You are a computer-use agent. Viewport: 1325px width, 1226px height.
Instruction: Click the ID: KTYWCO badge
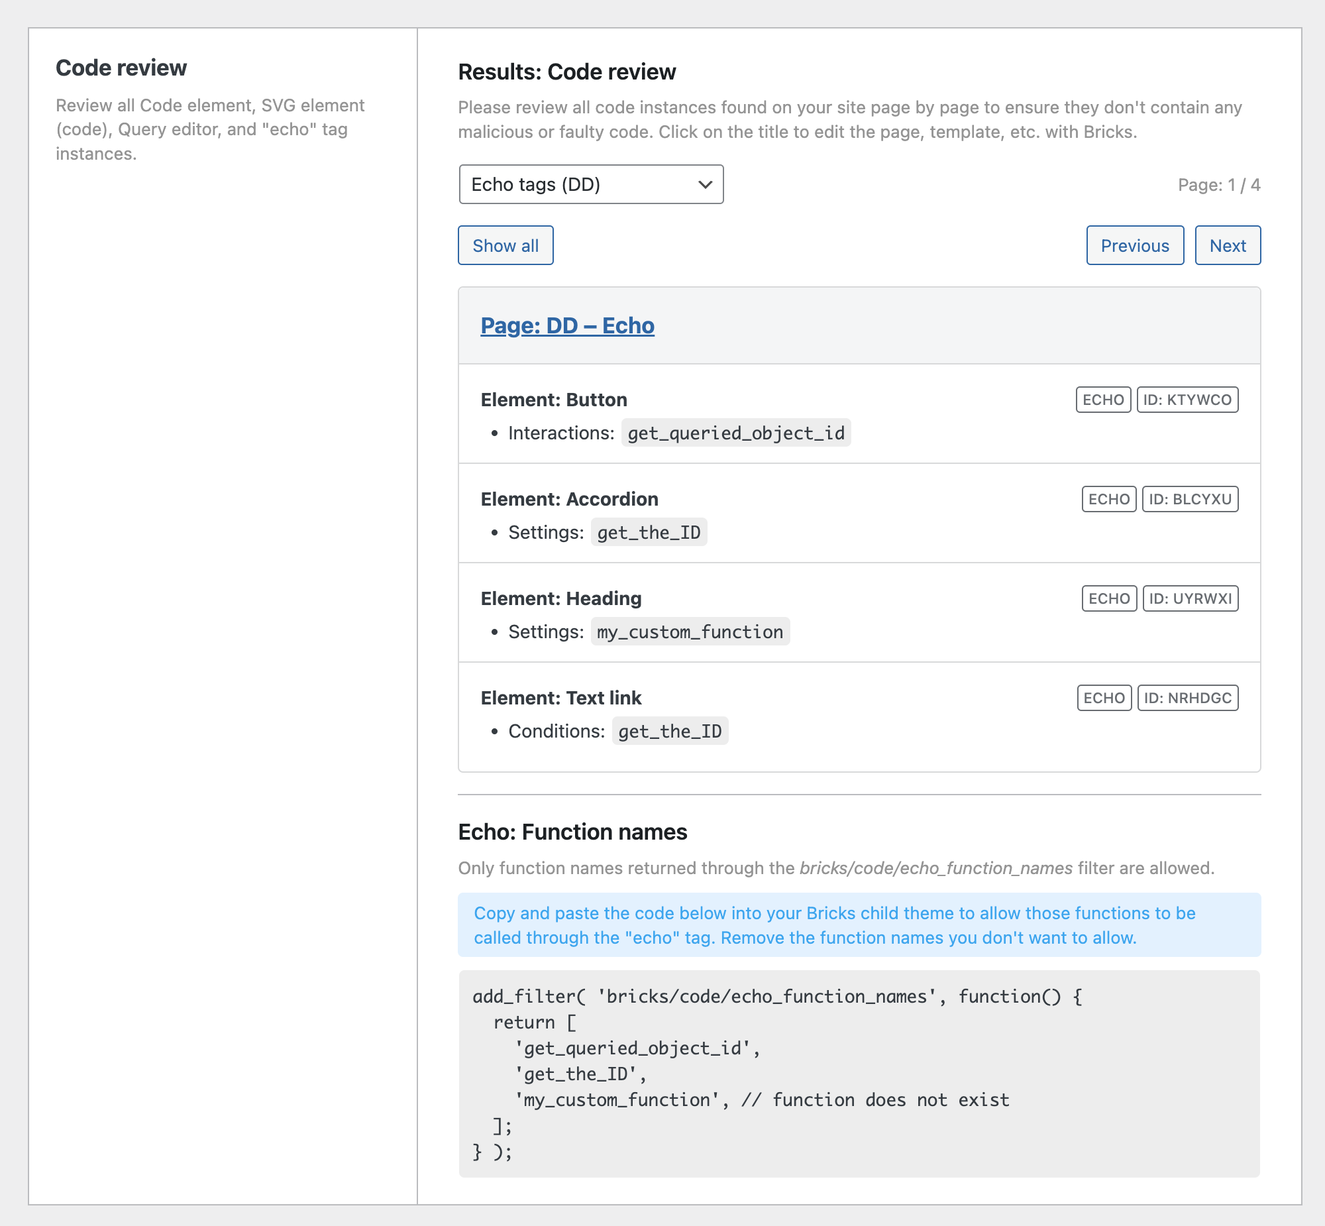point(1187,400)
